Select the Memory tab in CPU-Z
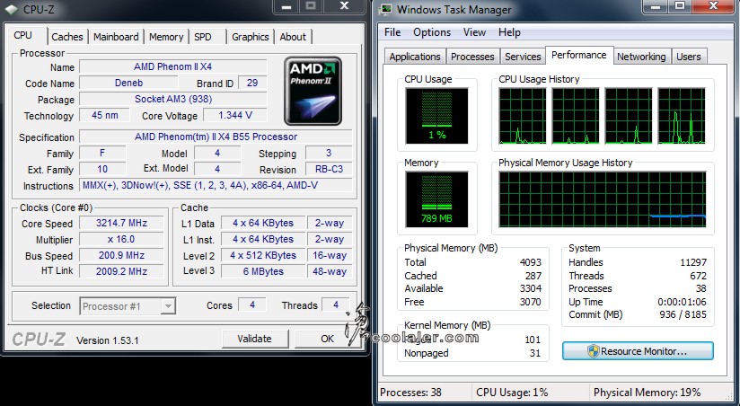This screenshot has width=740, height=406. pyautogui.click(x=166, y=37)
